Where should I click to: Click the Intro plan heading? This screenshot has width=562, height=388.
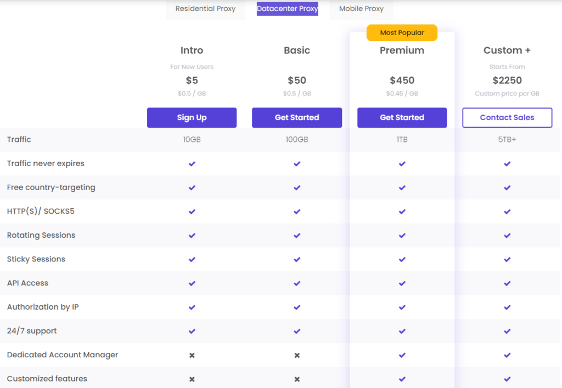pyautogui.click(x=192, y=50)
